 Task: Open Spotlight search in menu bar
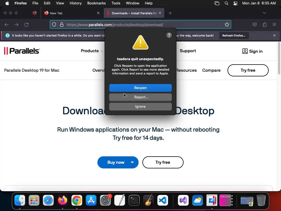click(x=226, y=3)
